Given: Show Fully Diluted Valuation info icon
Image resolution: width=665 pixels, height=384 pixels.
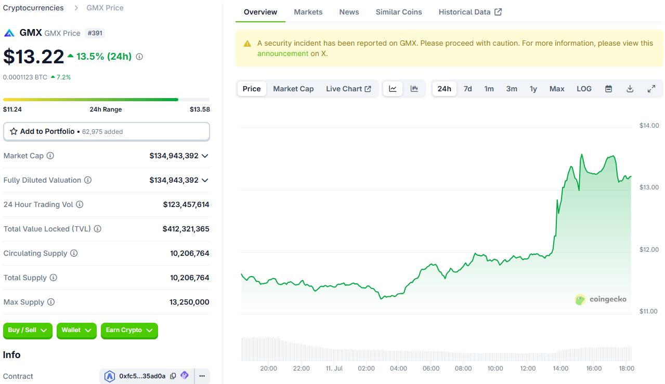Looking at the screenshot, I should 88,180.
